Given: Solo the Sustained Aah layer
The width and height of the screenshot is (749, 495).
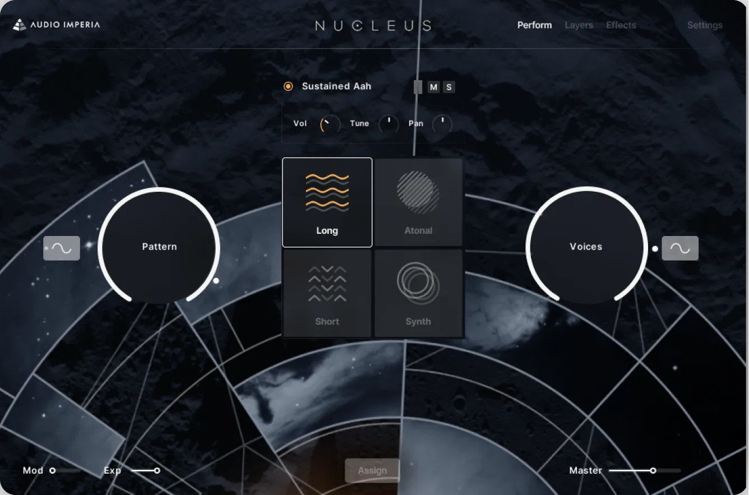Looking at the screenshot, I should [449, 87].
